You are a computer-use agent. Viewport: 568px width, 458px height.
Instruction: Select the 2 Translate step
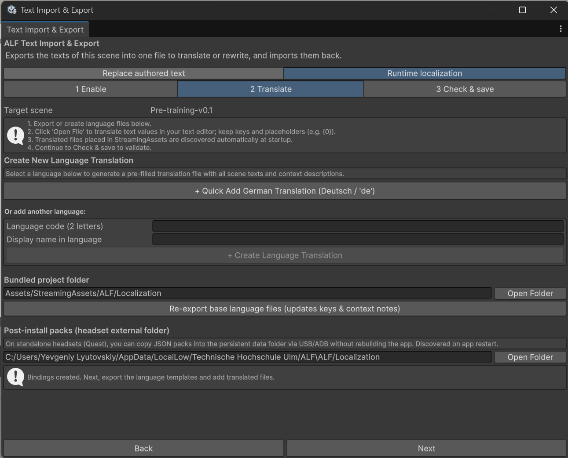[271, 89]
